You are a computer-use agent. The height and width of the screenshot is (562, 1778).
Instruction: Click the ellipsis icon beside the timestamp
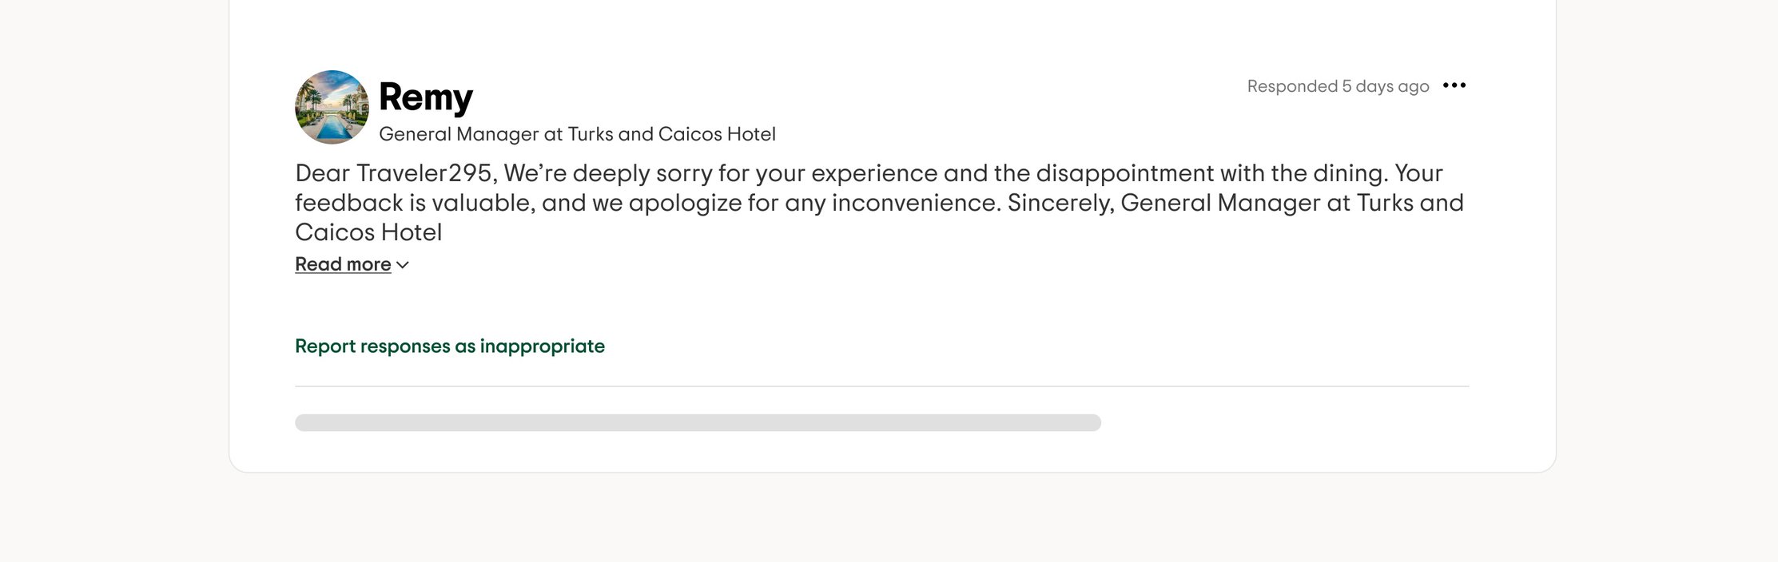pyautogui.click(x=1456, y=85)
